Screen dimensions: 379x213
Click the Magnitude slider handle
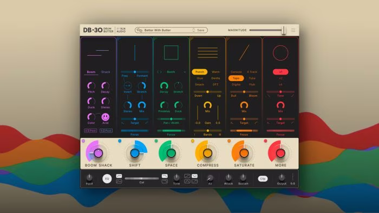point(284,30)
